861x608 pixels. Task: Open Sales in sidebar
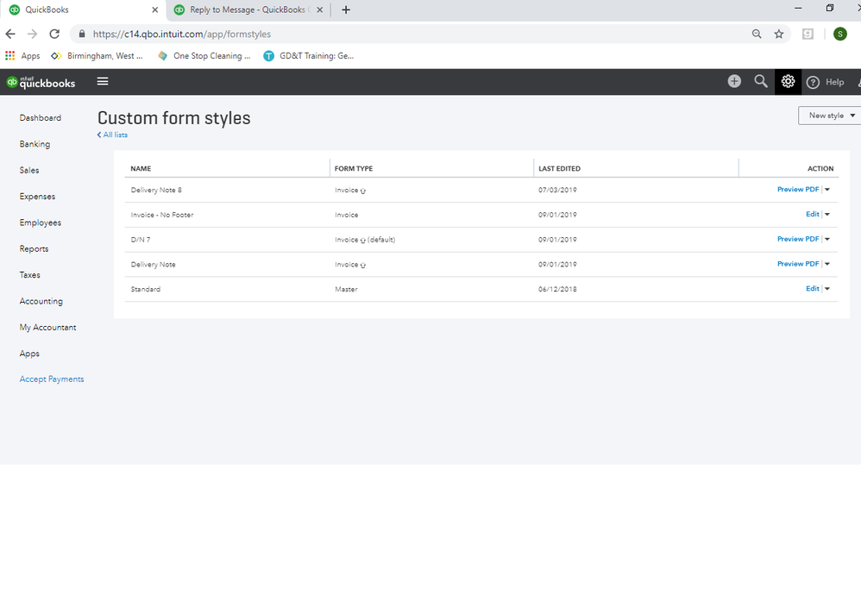click(29, 170)
